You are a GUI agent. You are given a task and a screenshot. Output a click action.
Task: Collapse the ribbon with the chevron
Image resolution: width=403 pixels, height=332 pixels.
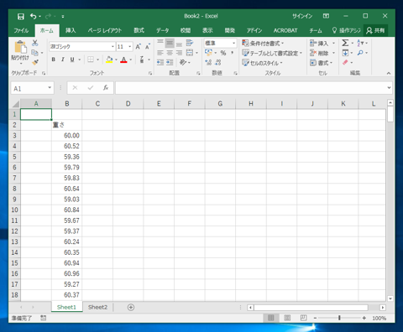tap(389, 73)
